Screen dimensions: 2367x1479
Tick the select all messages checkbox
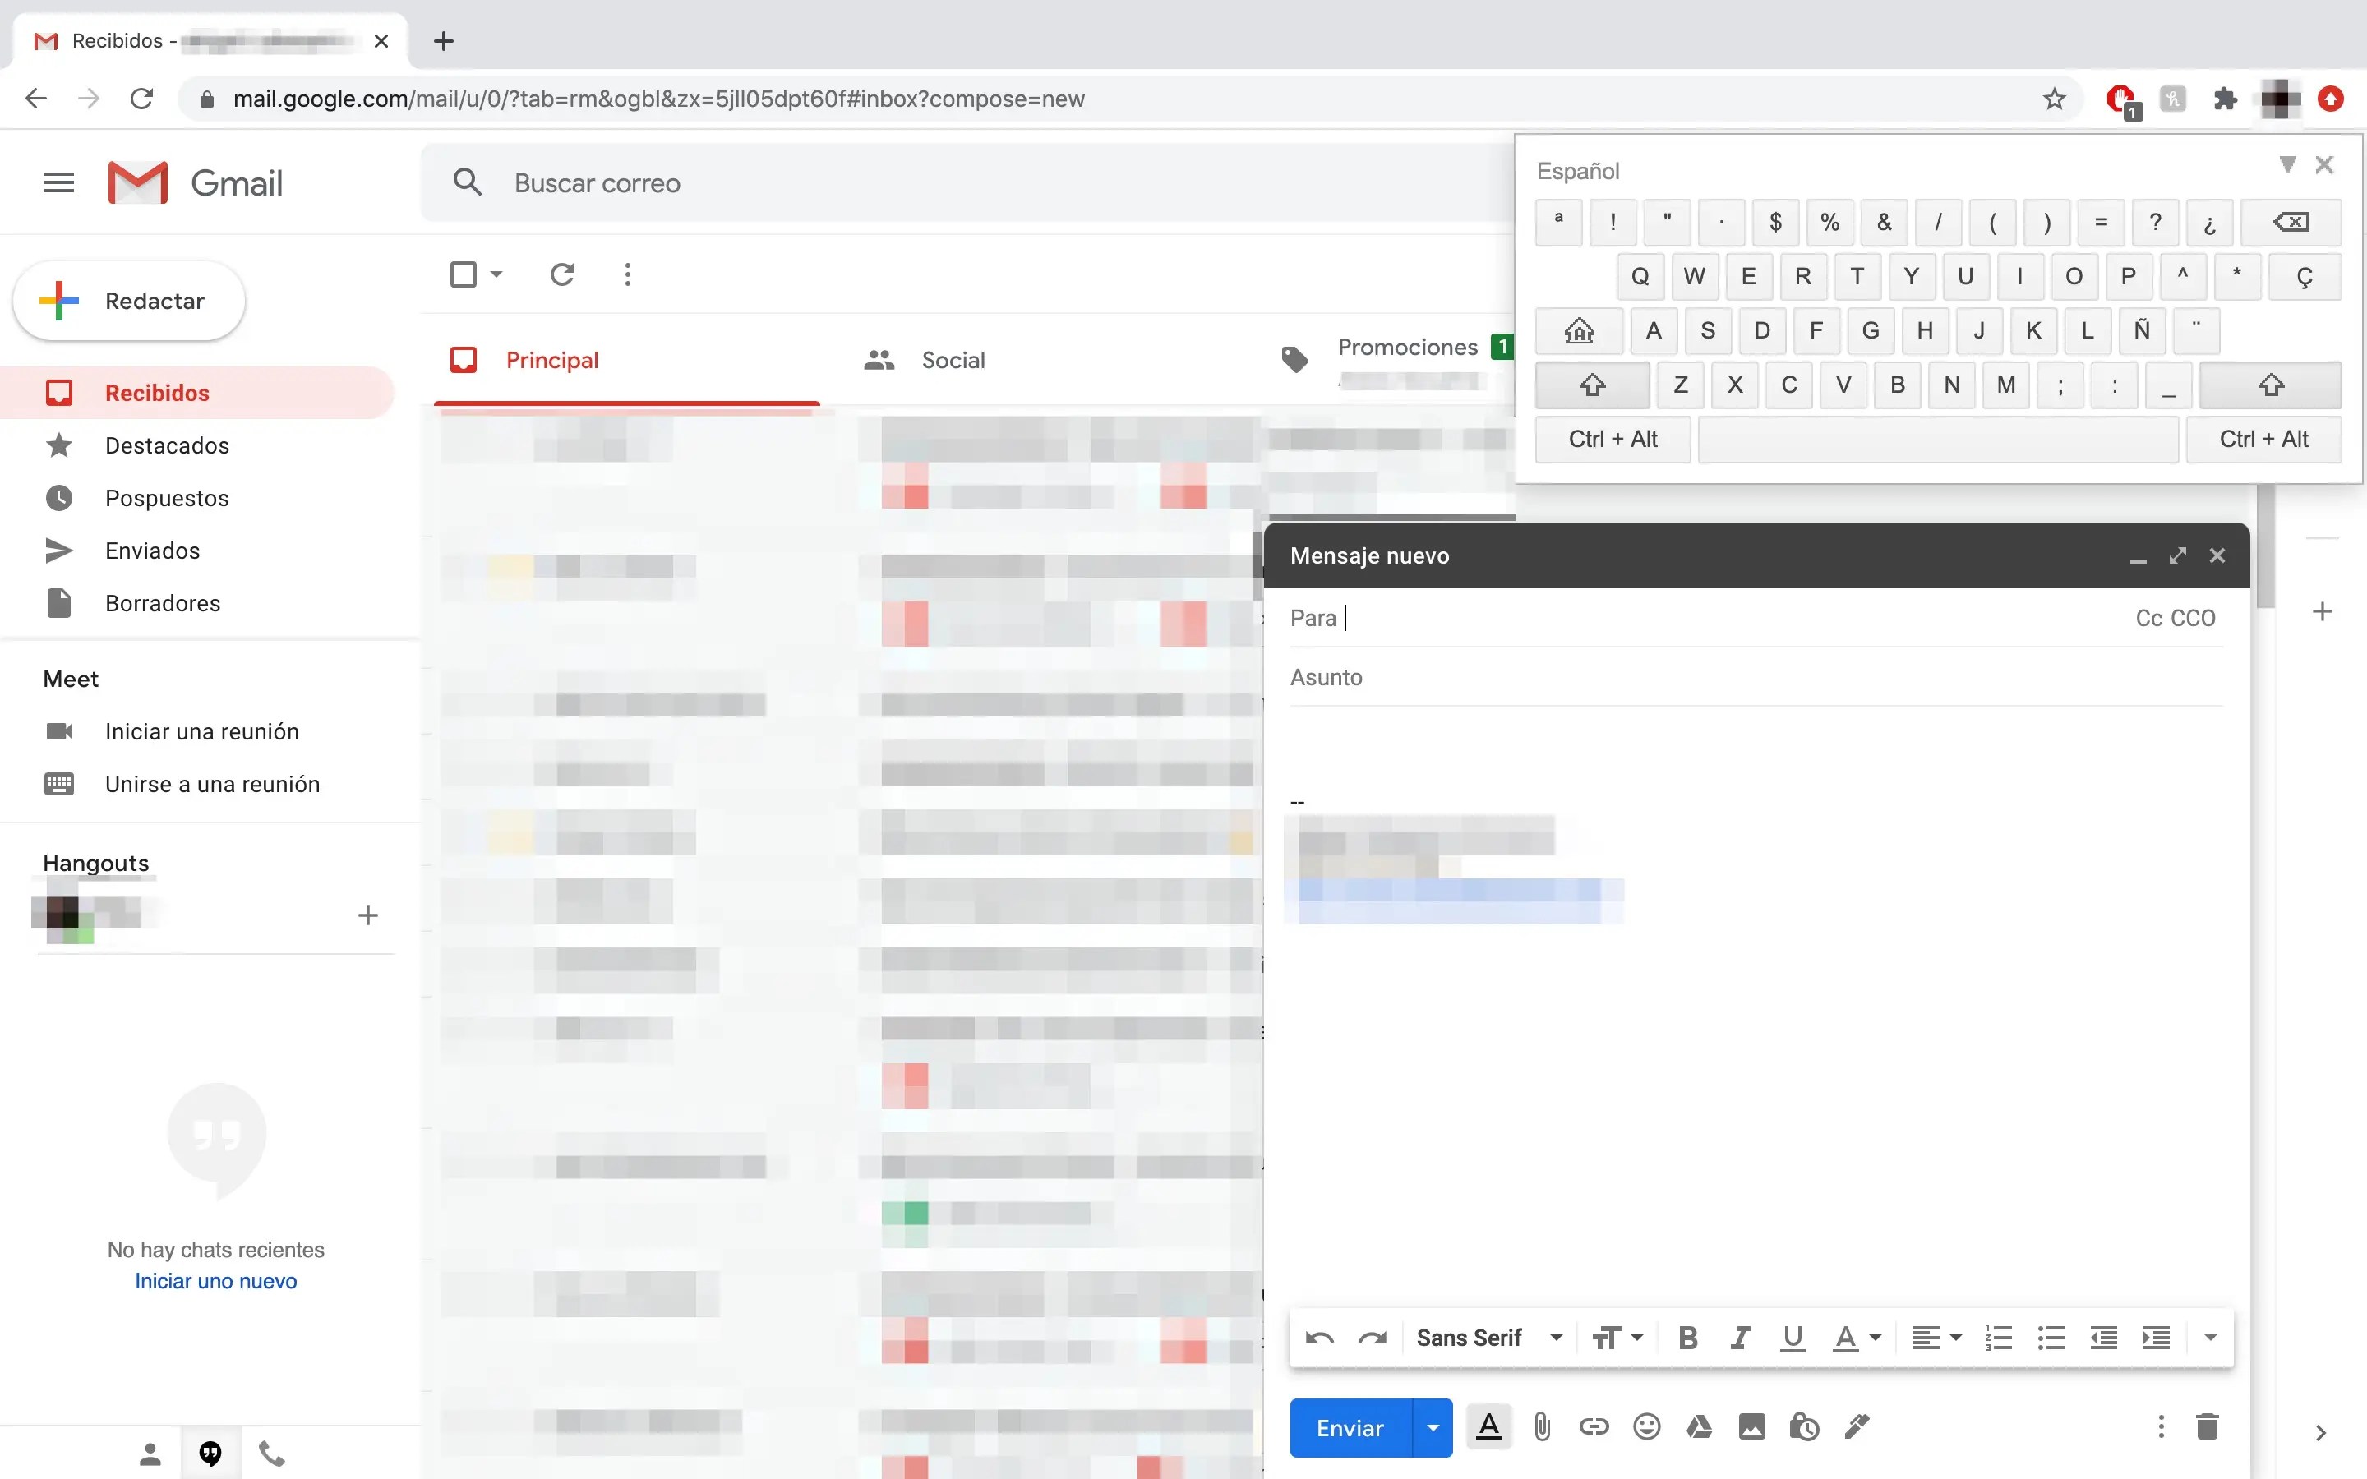click(x=464, y=275)
